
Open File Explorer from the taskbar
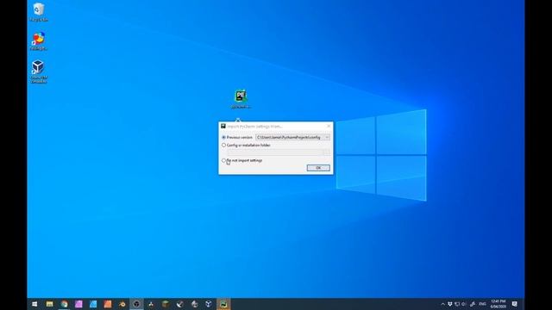click(50, 304)
